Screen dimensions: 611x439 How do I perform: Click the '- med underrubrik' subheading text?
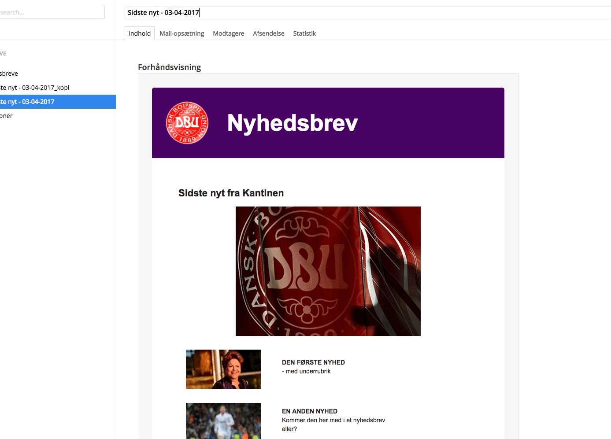click(x=307, y=371)
